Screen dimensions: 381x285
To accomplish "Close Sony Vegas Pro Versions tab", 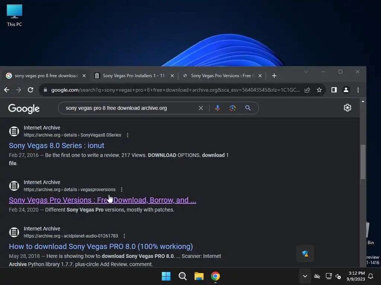I will 260,76.
